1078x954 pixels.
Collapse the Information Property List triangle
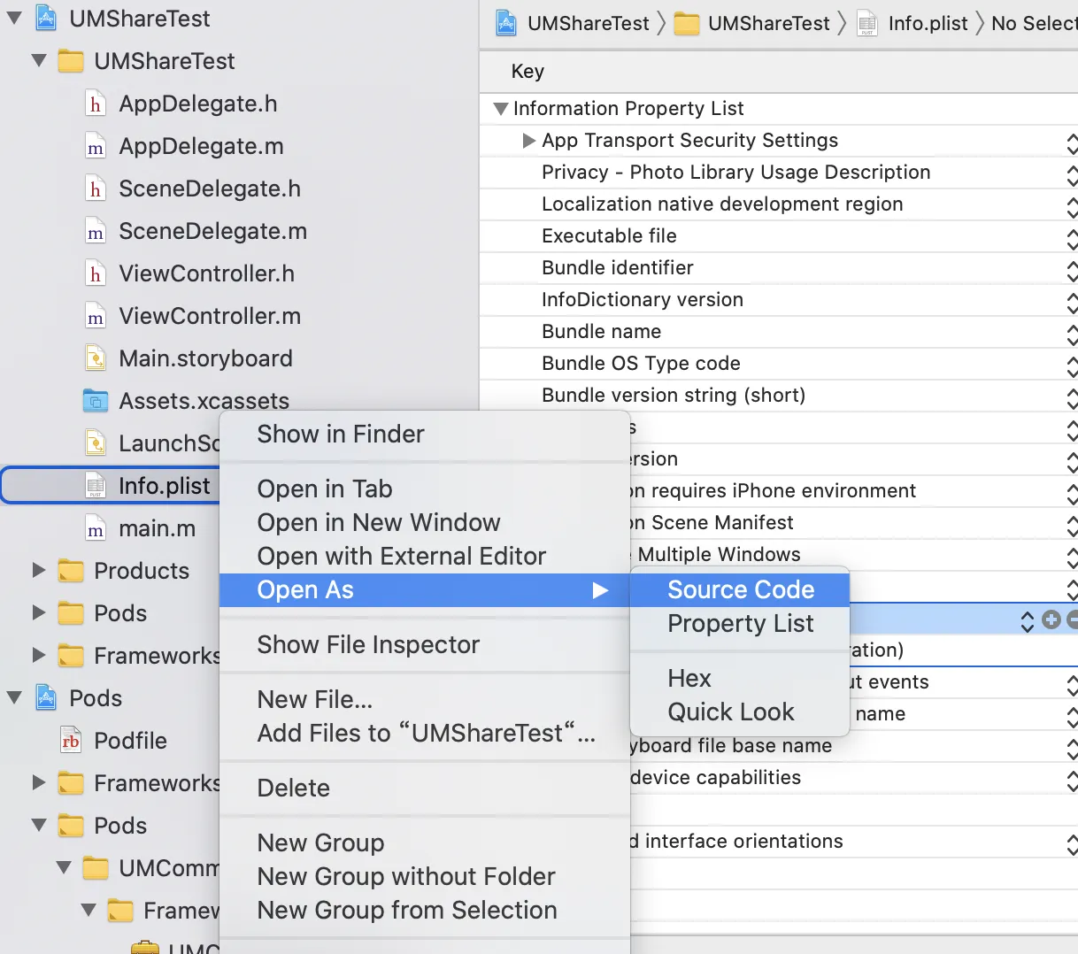coord(501,109)
